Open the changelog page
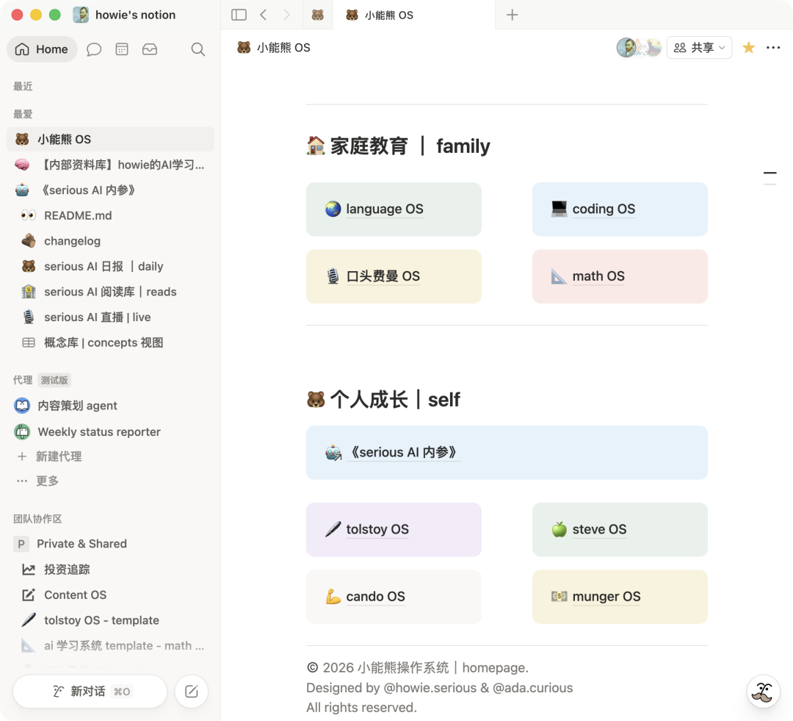The height and width of the screenshot is (721, 793). tap(110, 241)
